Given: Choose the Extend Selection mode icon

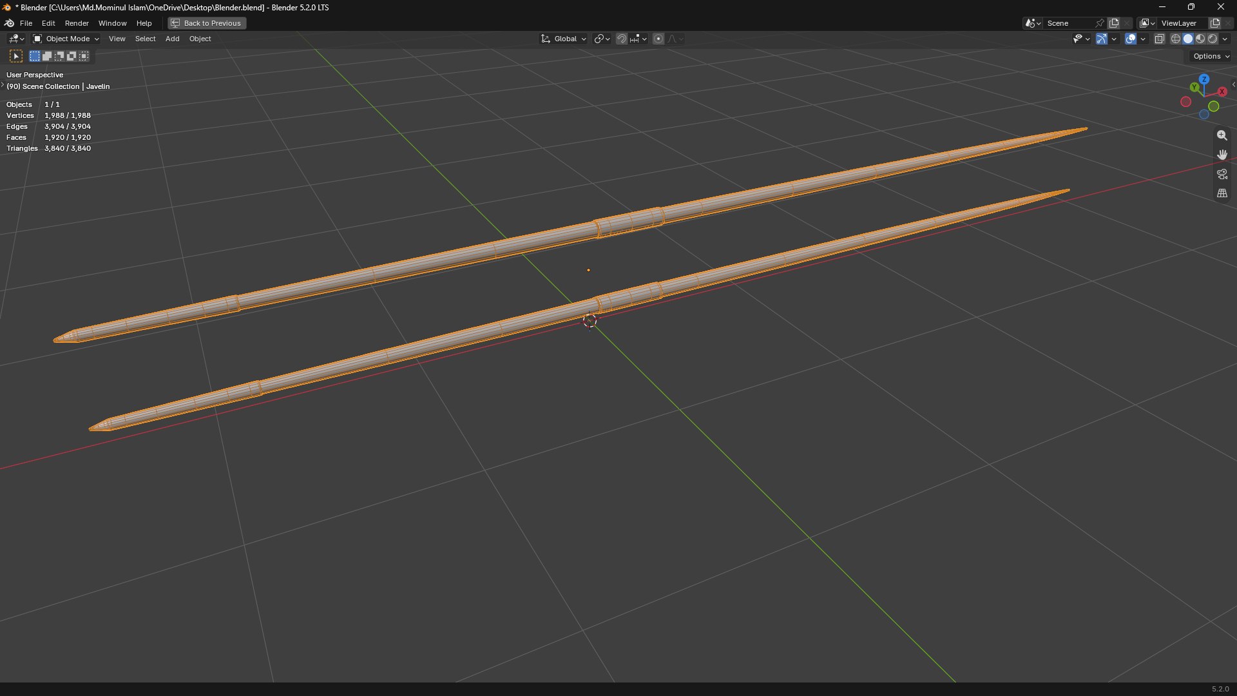Looking at the screenshot, I should (47, 56).
